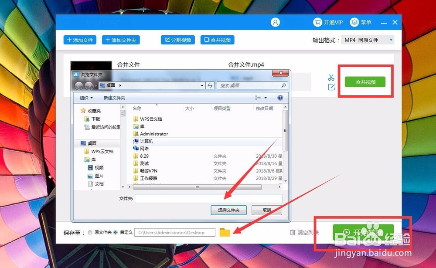This screenshot has width=436, height=268.
Task: Click the refresh icon in the browse dialog
Action: pyautogui.click(x=209, y=86)
